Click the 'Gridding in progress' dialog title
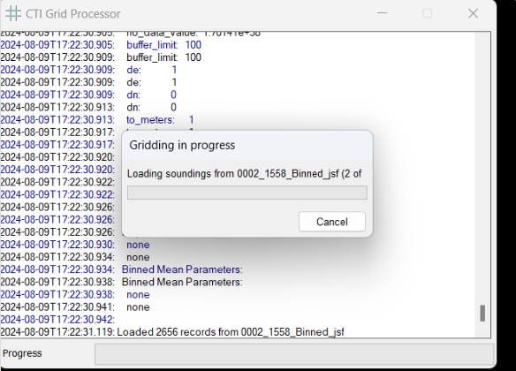Viewport: 516px width, 371px height. click(182, 145)
